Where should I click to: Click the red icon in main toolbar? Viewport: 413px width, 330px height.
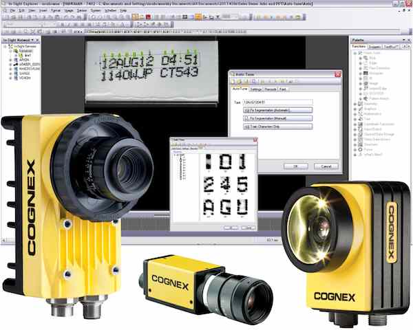(148, 17)
